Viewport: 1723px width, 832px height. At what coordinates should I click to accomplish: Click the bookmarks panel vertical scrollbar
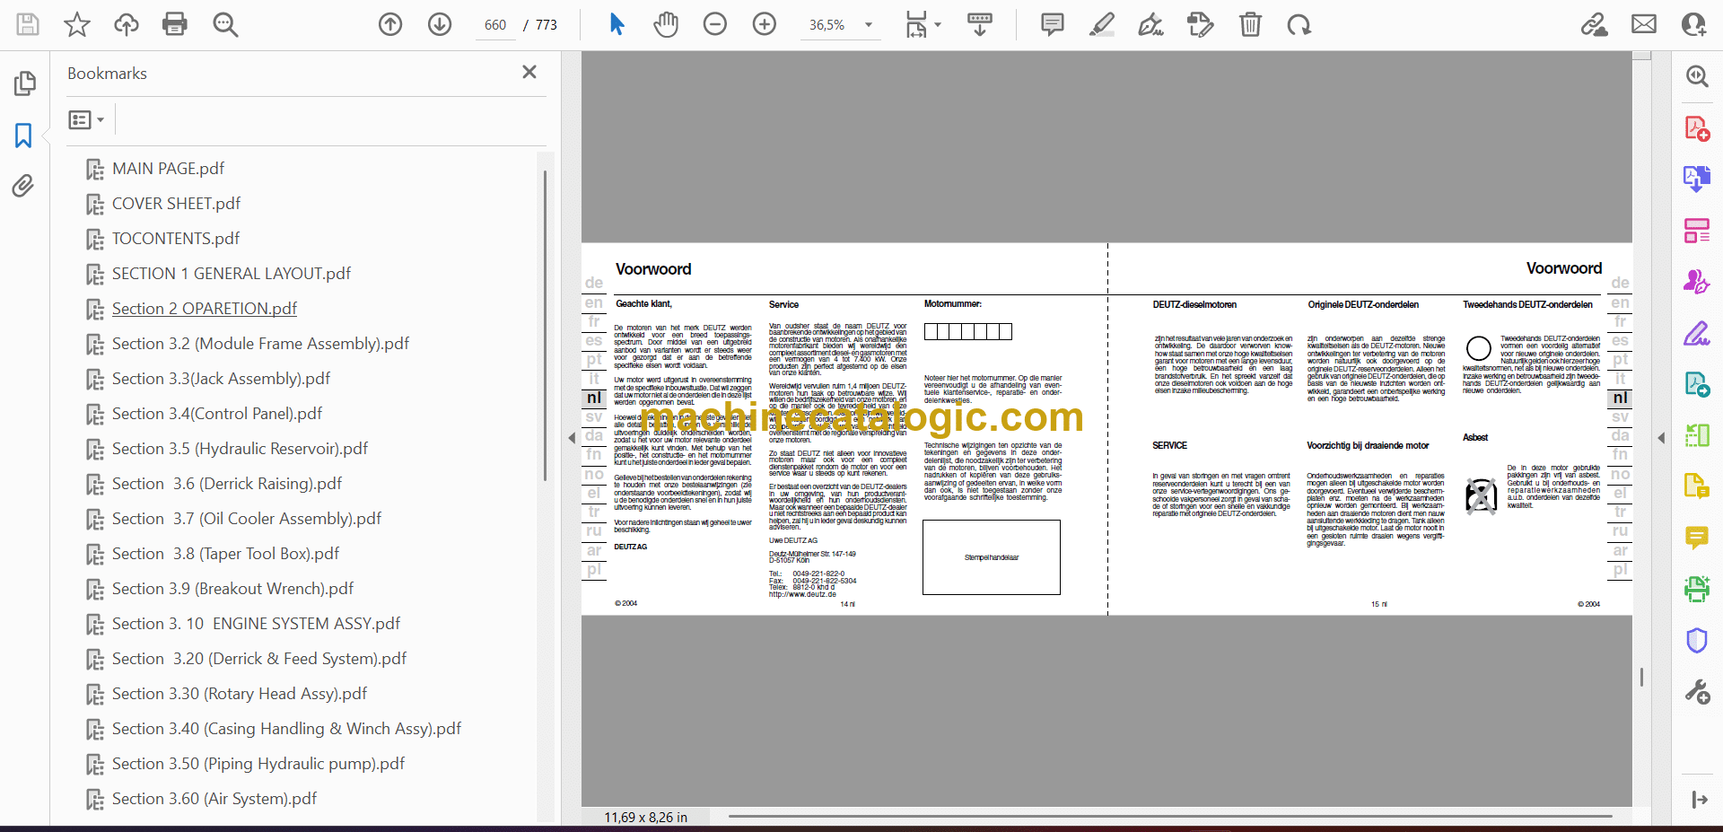(545, 325)
